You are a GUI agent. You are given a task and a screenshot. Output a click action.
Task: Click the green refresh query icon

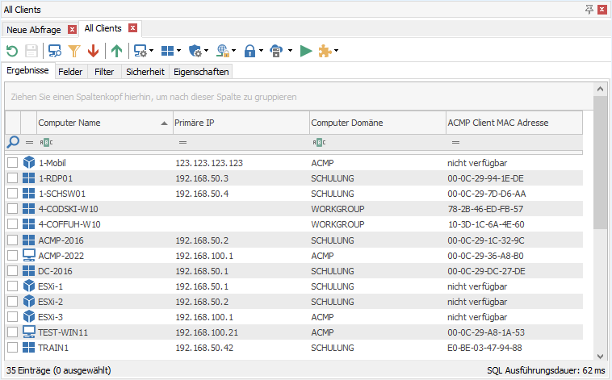12,52
